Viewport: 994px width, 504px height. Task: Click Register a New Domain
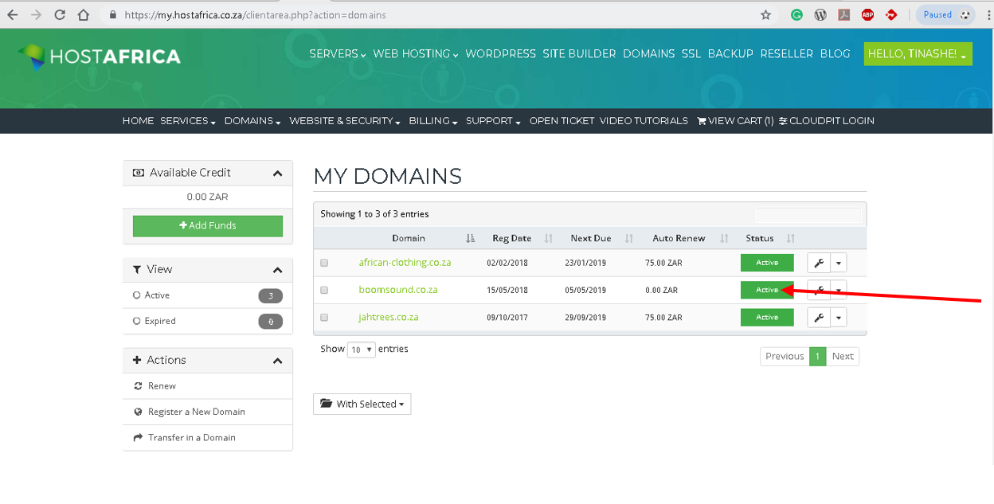pos(196,412)
